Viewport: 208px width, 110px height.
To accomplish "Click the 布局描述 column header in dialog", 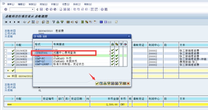I will point(81,44).
